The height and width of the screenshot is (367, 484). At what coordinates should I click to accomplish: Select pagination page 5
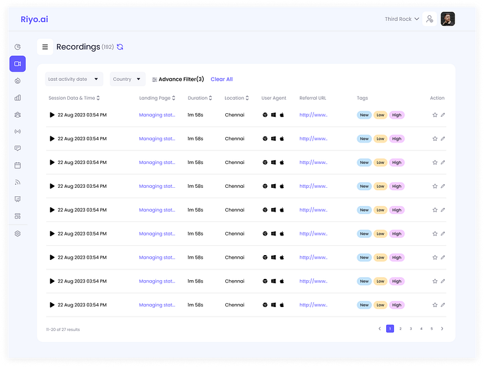coord(431,328)
